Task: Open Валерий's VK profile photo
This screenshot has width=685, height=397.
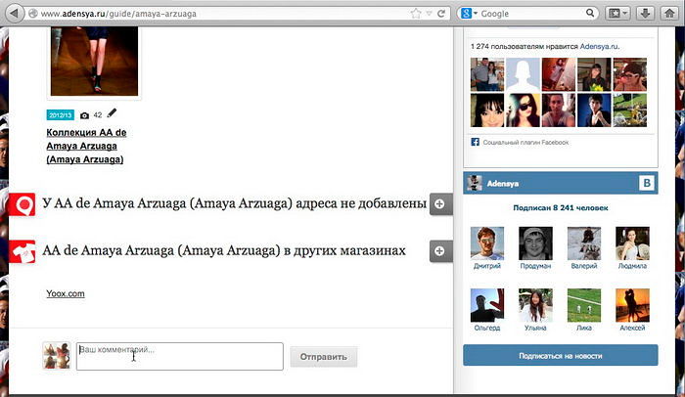Action: pyautogui.click(x=584, y=243)
